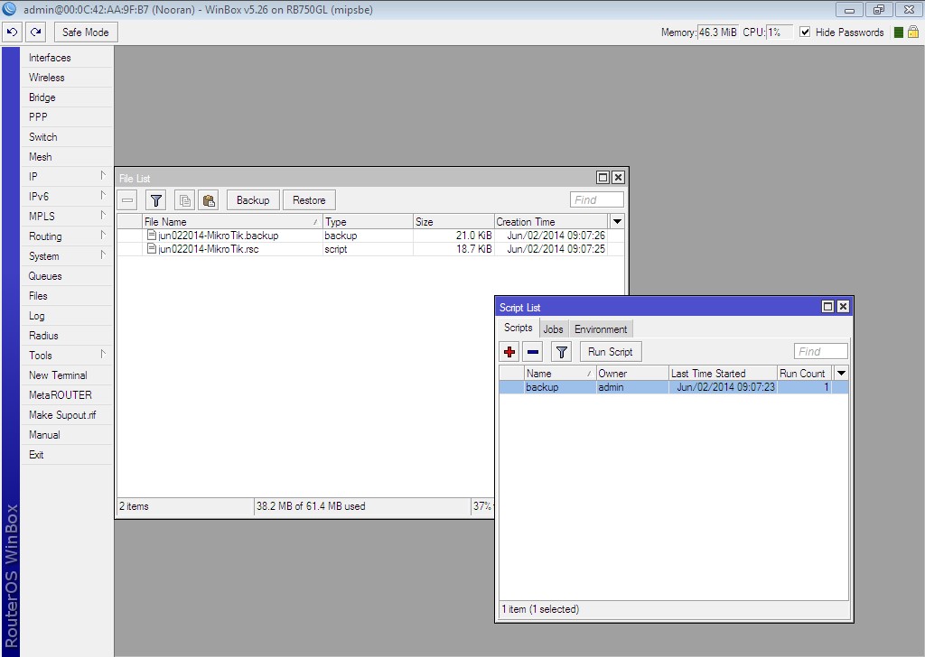Click the remove (minus) icon in File List
The width and height of the screenshot is (925, 657).
pyautogui.click(x=127, y=200)
